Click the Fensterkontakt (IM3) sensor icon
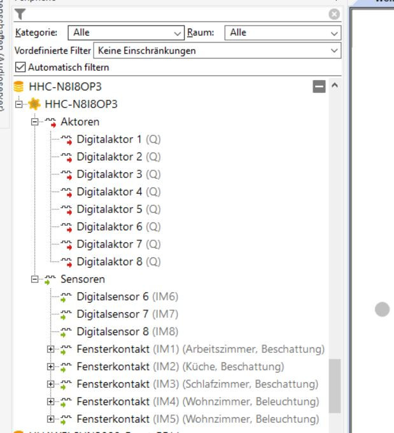394x433 pixels. 66,385
